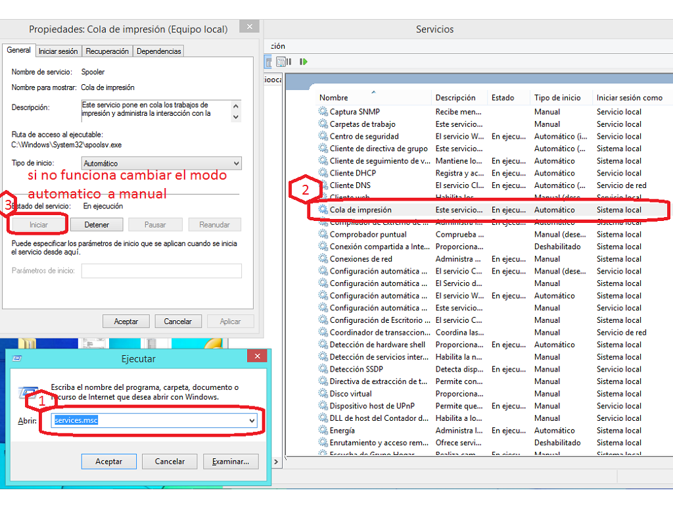The image size is (673, 505).
Task: Switch to the Iniciar sesión tab
Action: [58, 51]
